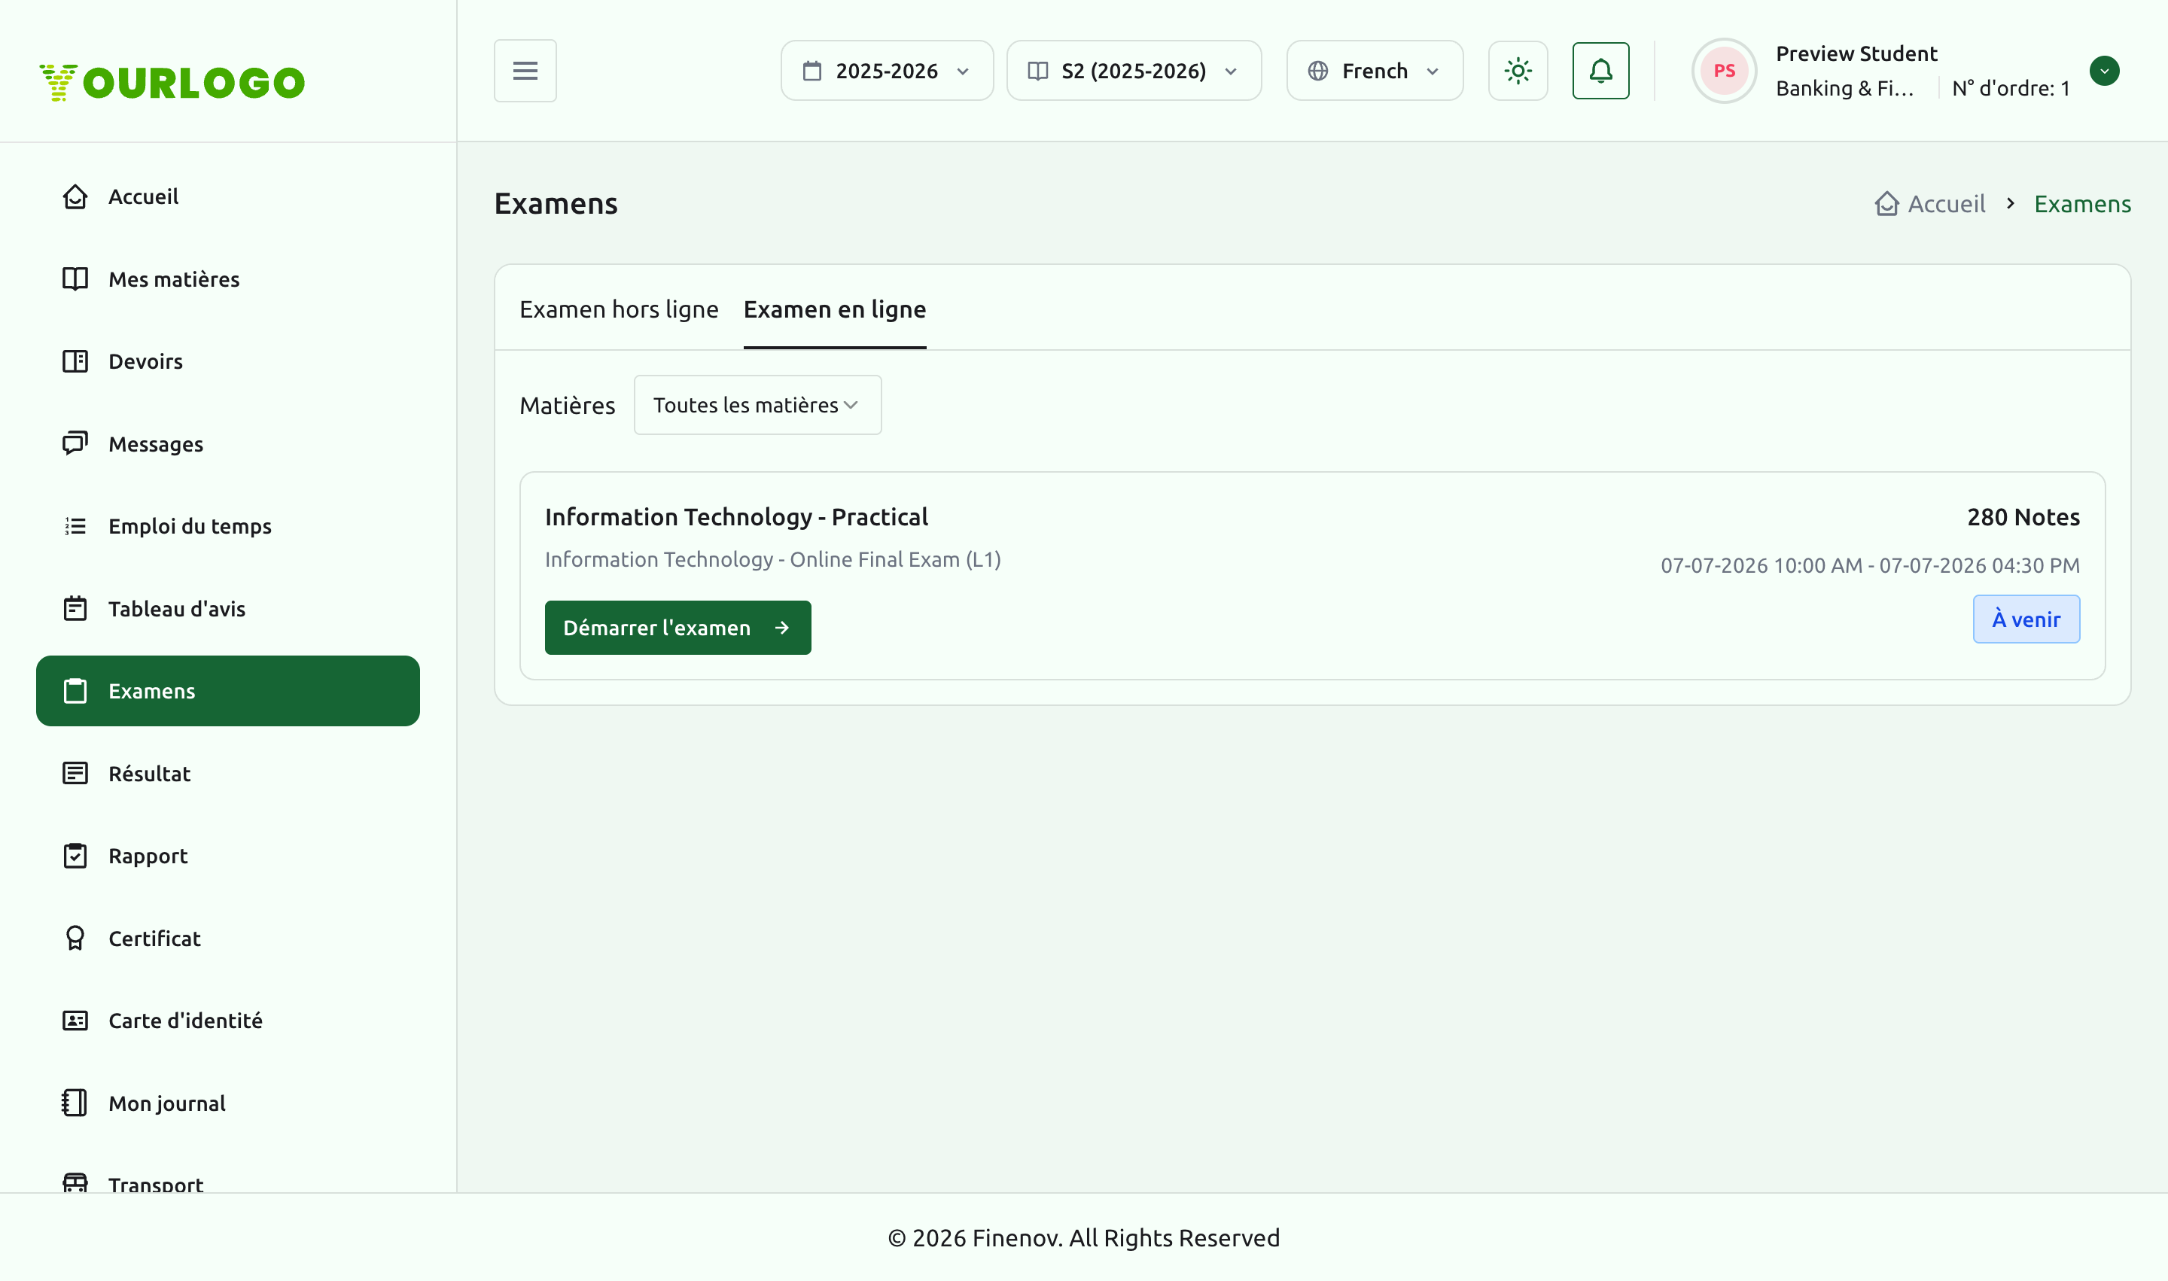Click the À venir status badge
Screen dimensions: 2168x1281
(x=2026, y=619)
